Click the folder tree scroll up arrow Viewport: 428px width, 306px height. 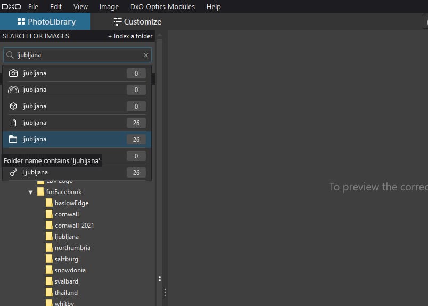click(x=160, y=36)
